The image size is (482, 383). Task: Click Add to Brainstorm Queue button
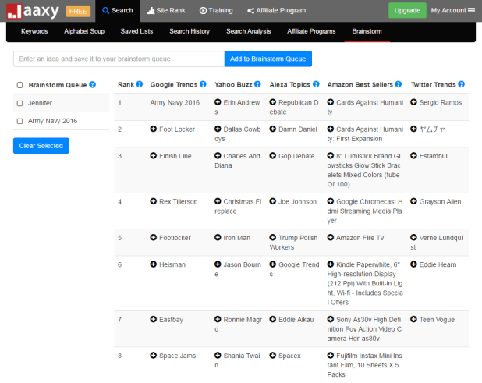point(268,59)
